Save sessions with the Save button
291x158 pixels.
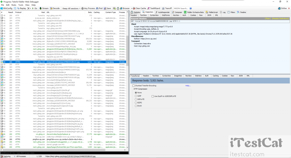107,8
